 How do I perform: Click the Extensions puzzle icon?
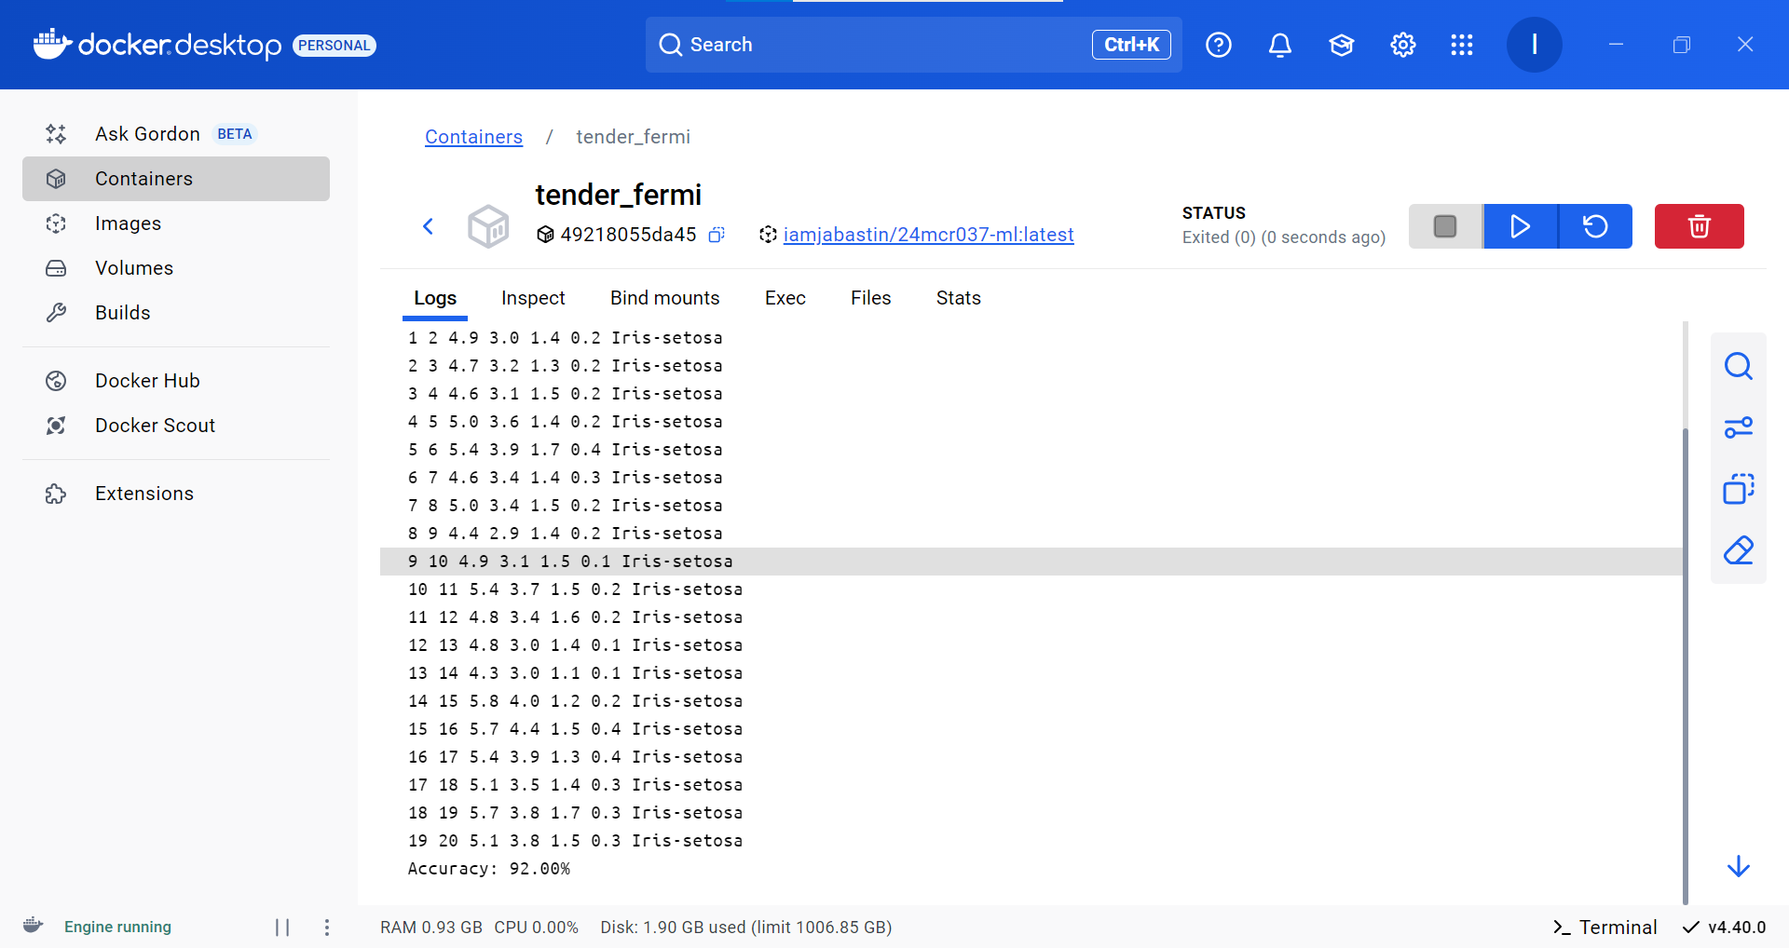(56, 494)
